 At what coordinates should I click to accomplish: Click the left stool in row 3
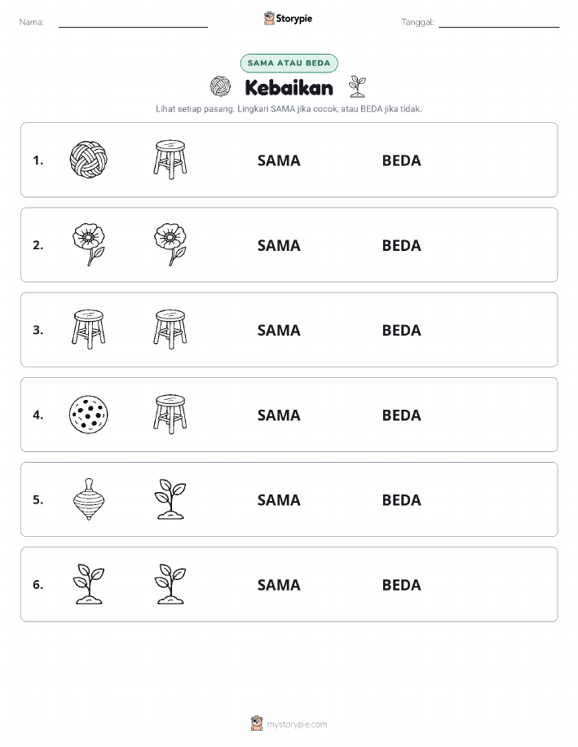coord(89,329)
